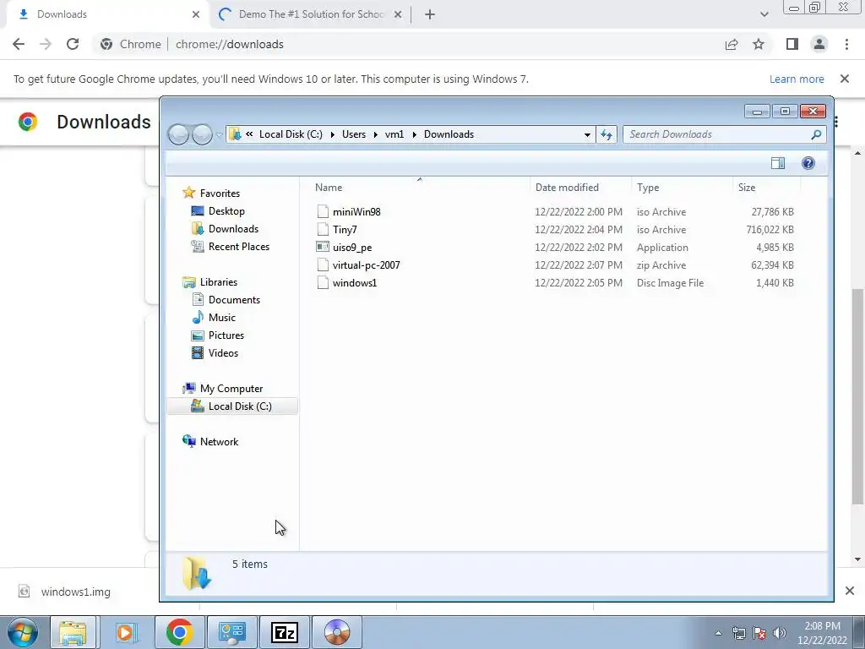
Task: Close the Chrome download shelf
Action: pyautogui.click(x=850, y=591)
